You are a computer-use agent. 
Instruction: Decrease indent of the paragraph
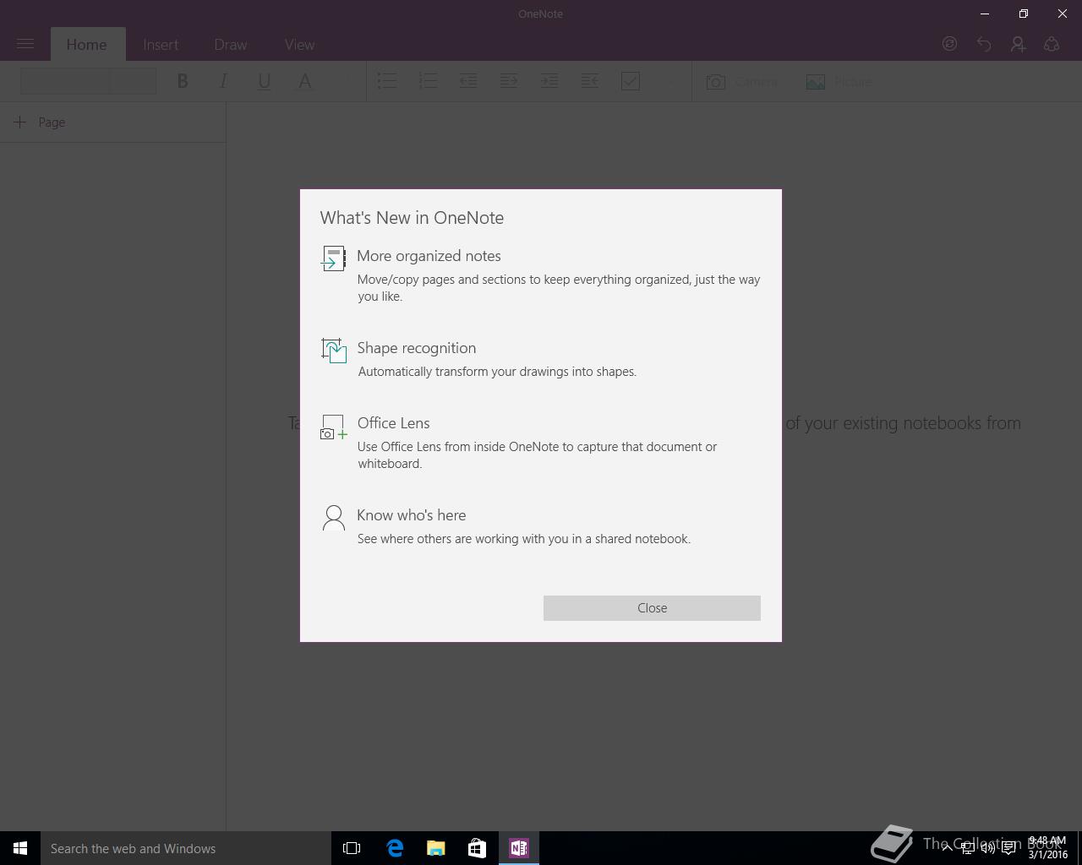pos(468,81)
